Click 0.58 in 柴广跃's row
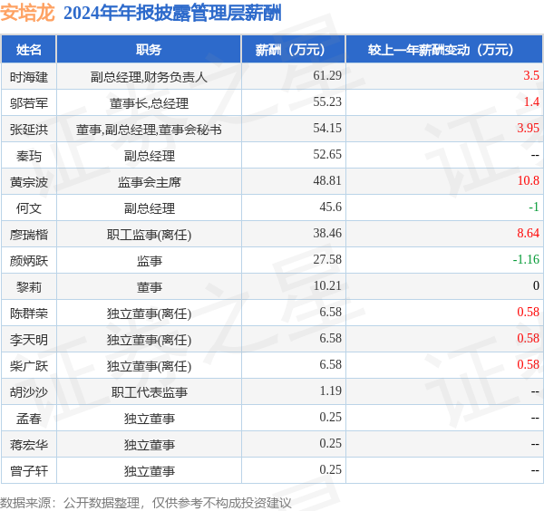 (x=528, y=365)
